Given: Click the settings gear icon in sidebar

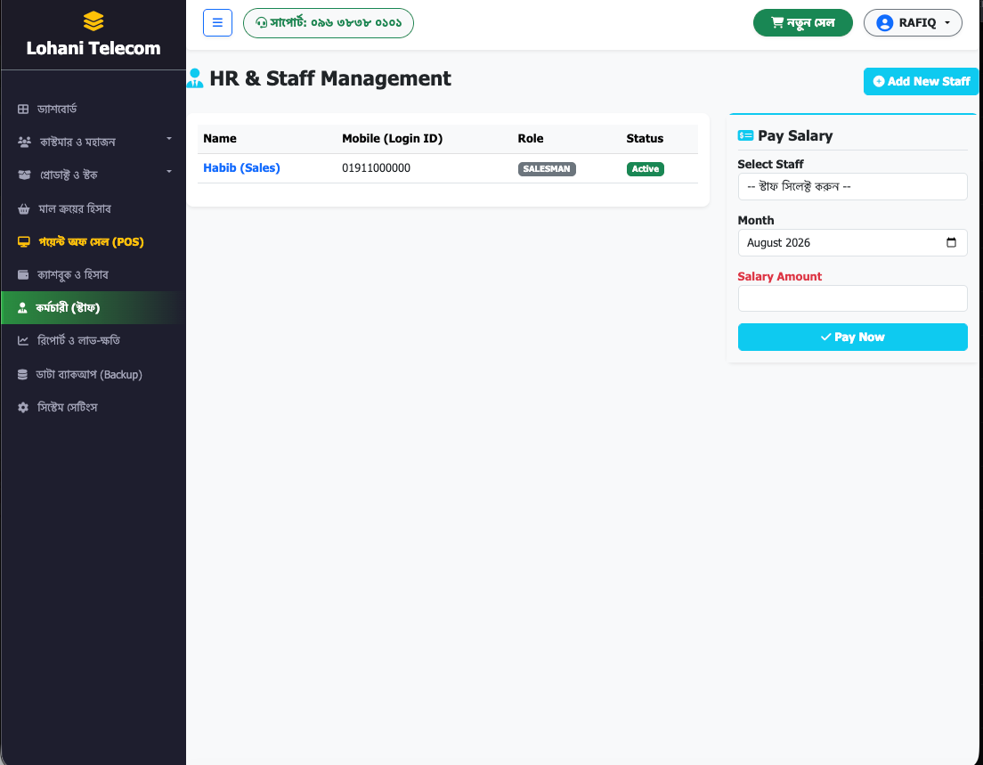Looking at the screenshot, I should point(23,408).
